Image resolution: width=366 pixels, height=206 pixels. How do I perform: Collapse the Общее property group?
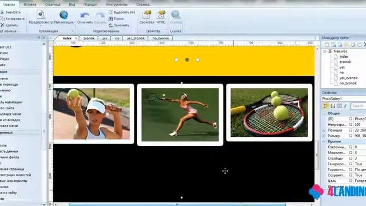click(x=324, y=113)
